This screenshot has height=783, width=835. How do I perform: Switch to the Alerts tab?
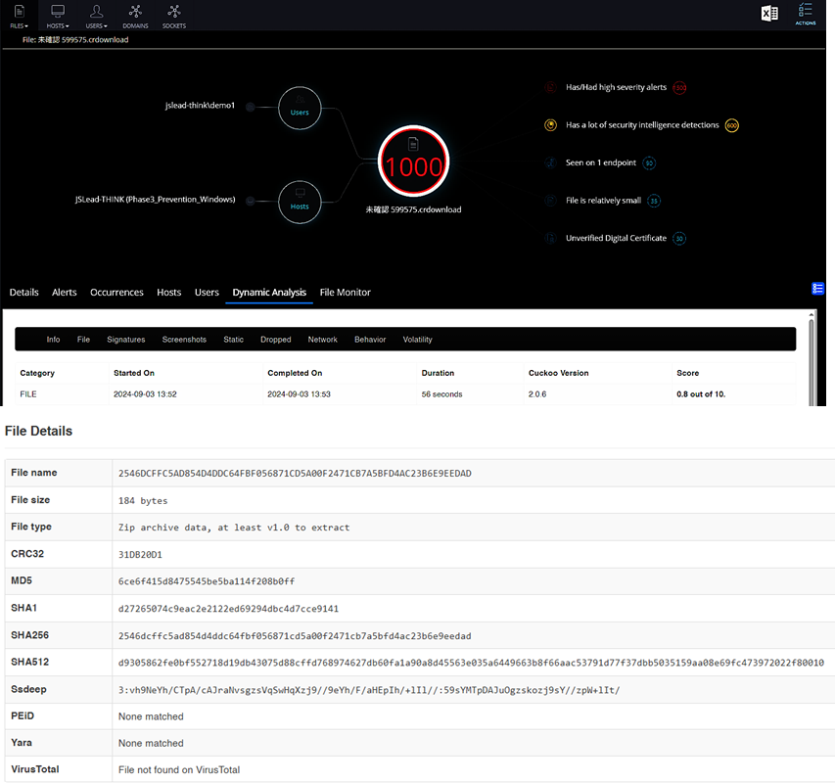[x=65, y=293]
